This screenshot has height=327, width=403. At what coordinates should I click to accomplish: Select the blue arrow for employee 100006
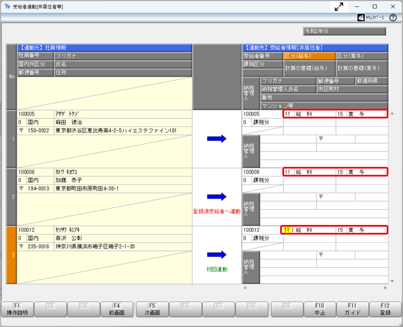click(216, 197)
